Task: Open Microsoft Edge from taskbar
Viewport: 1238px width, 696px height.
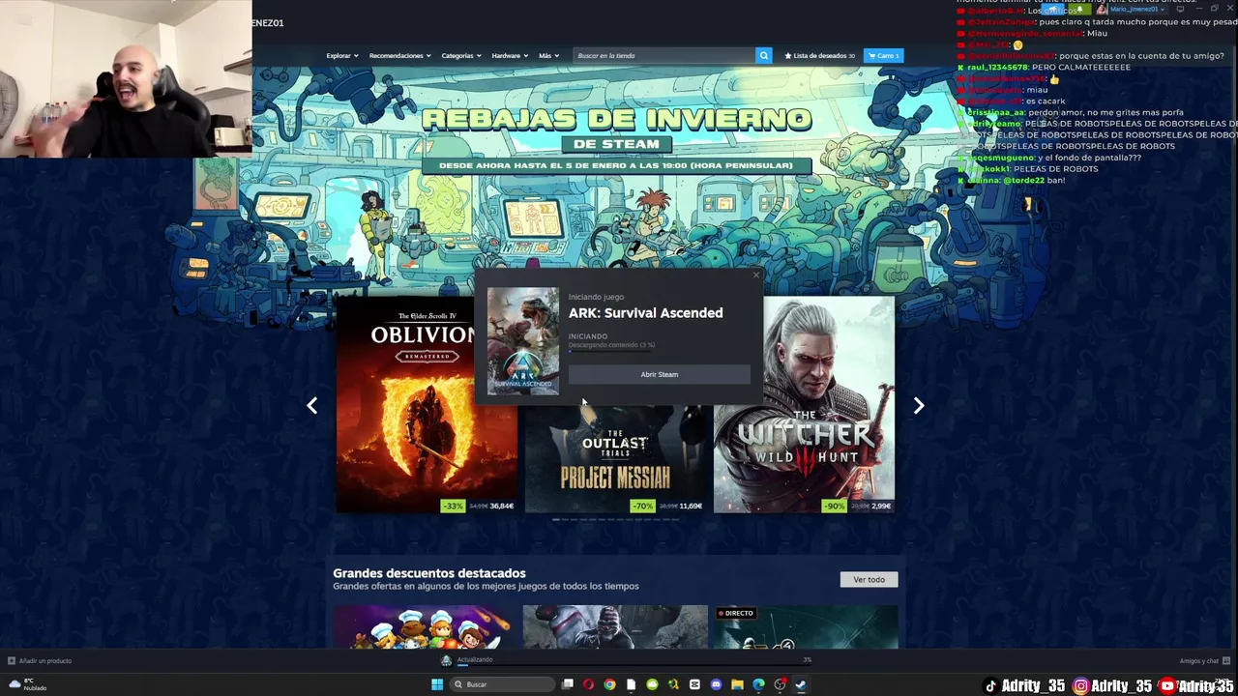Action: click(758, 684)
